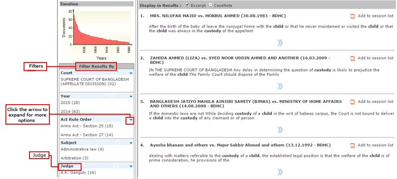Open Ayesha Khanam vs. Major Sabbir Ahmed case

240,145
